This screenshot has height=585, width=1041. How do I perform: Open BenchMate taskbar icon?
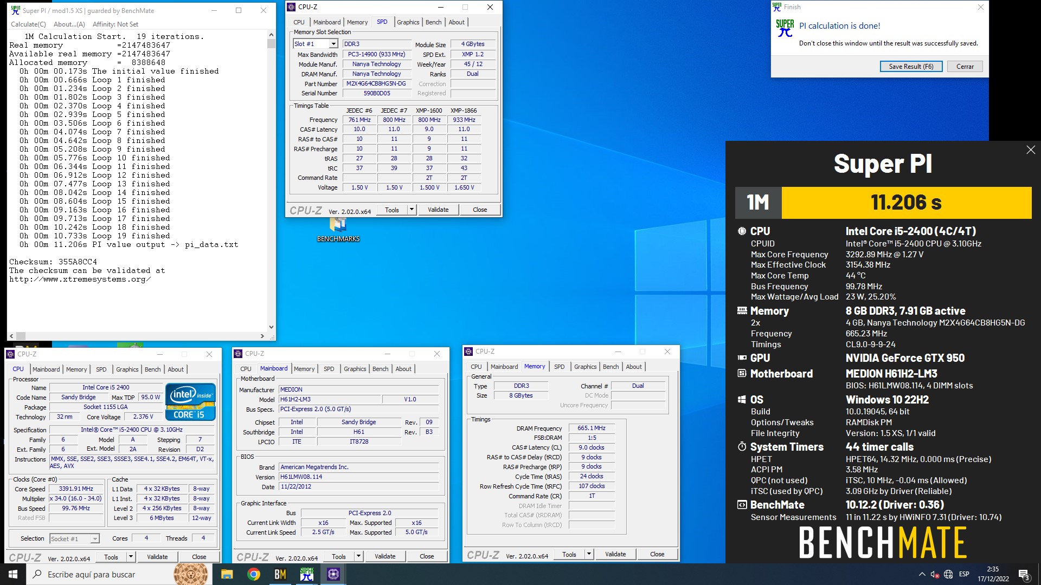point(280,574)
